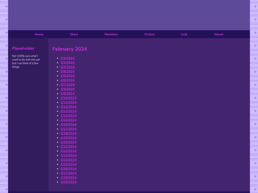The height and width of the screenshot is (193, 258).
Task: Select the 2/25/2024 link
Action: (68, 164)
